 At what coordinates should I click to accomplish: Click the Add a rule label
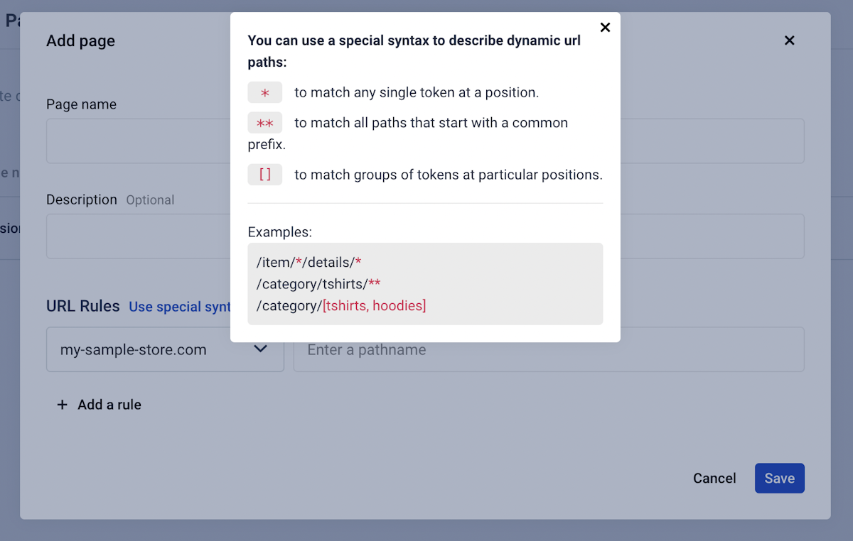pyautogui.click(x=109, y=405)
